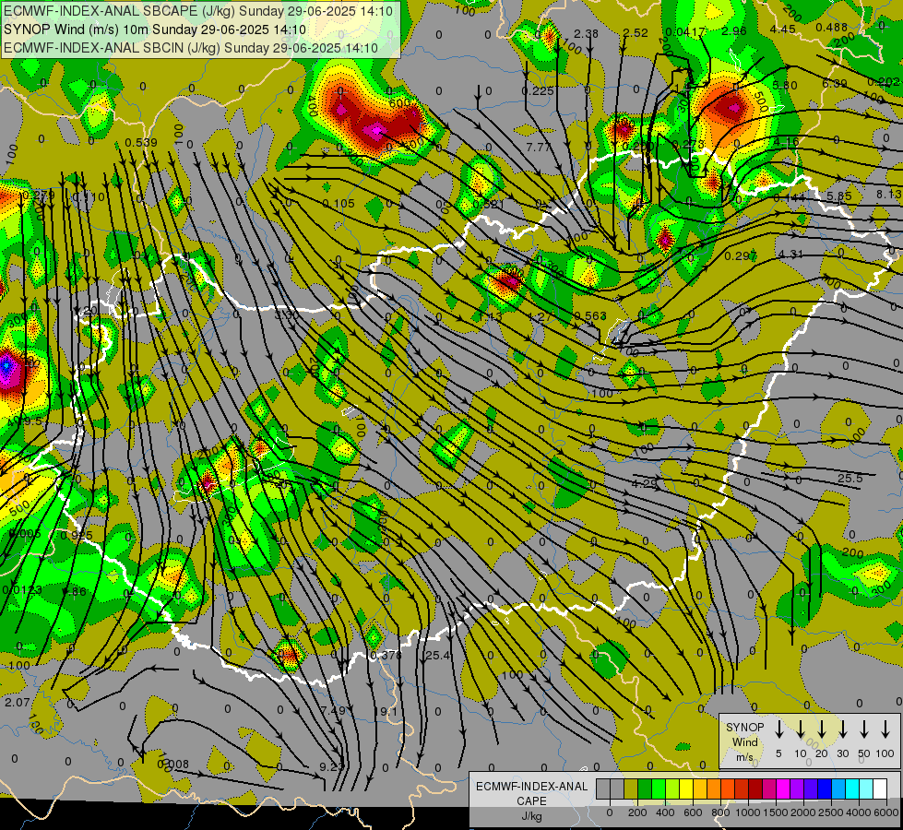The height and width of the screenshot is (830, 903).
Task: Click the 2000 tick label on CAPE scale
Action: (803, 812)
